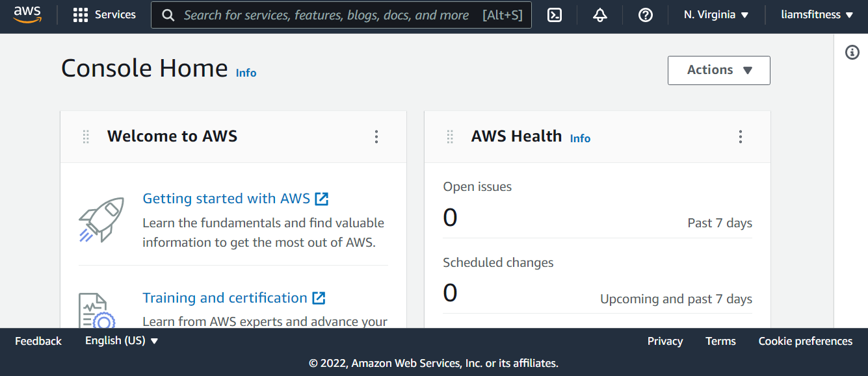Change language via English (US) selector
The image size is (868, 376).
122,341
